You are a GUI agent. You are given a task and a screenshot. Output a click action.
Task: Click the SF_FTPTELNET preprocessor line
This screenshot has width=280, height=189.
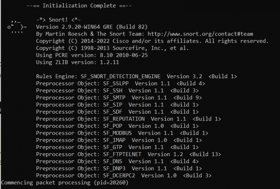pyautogui.click(x=128, y=154)
